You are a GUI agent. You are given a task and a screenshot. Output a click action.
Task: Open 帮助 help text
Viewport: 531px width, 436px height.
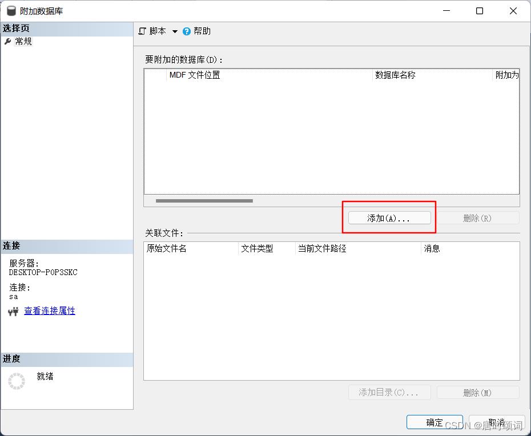(x=202, y=31)
